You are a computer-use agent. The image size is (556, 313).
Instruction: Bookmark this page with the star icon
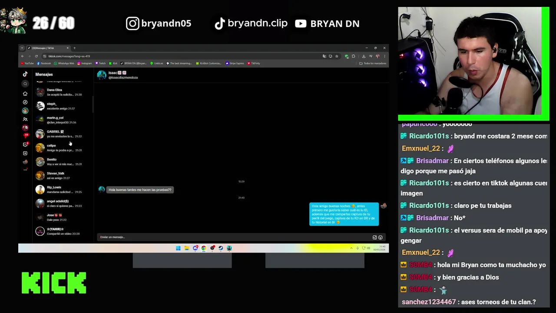[337, 56]
